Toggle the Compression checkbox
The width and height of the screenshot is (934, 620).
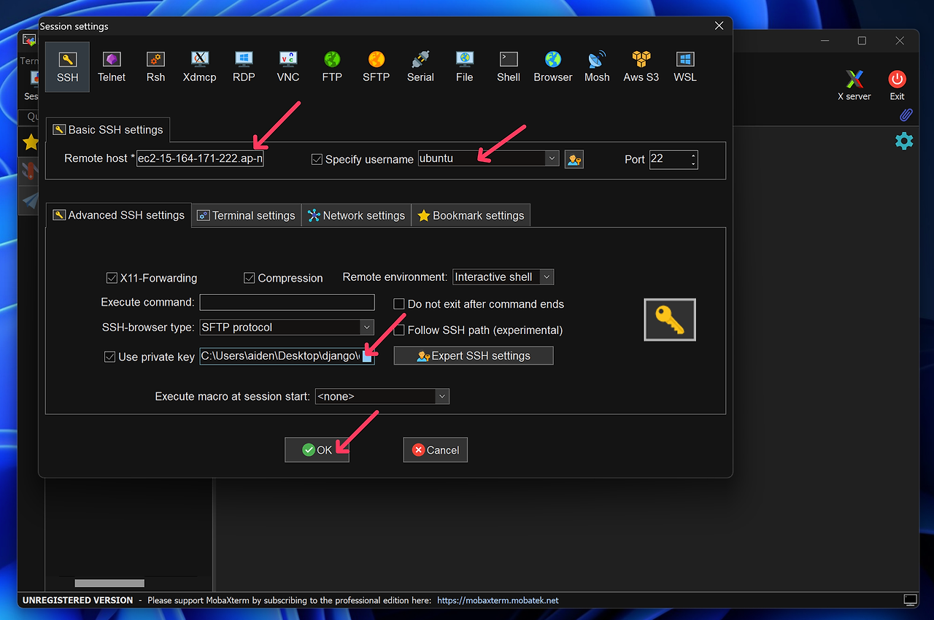pyautogui.click(x=250, y=278)
